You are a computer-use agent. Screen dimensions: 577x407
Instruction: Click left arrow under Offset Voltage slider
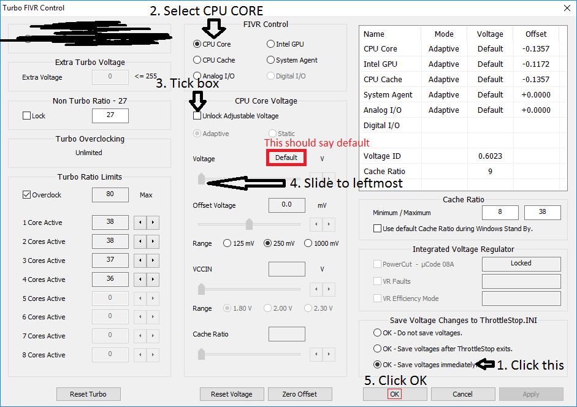[x=316, y=224]
